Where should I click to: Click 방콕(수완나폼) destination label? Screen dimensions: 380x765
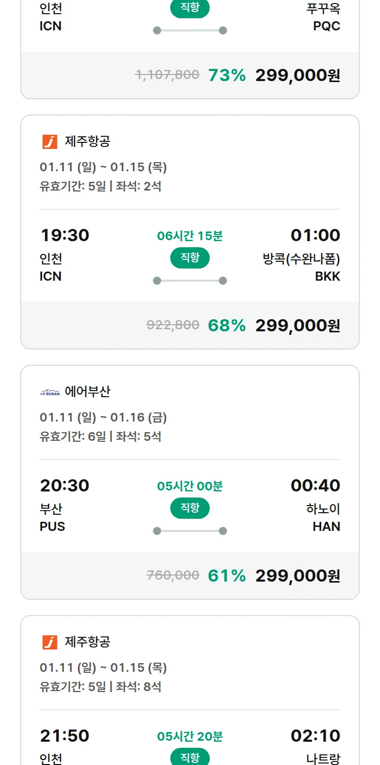(x=301, y=259)
